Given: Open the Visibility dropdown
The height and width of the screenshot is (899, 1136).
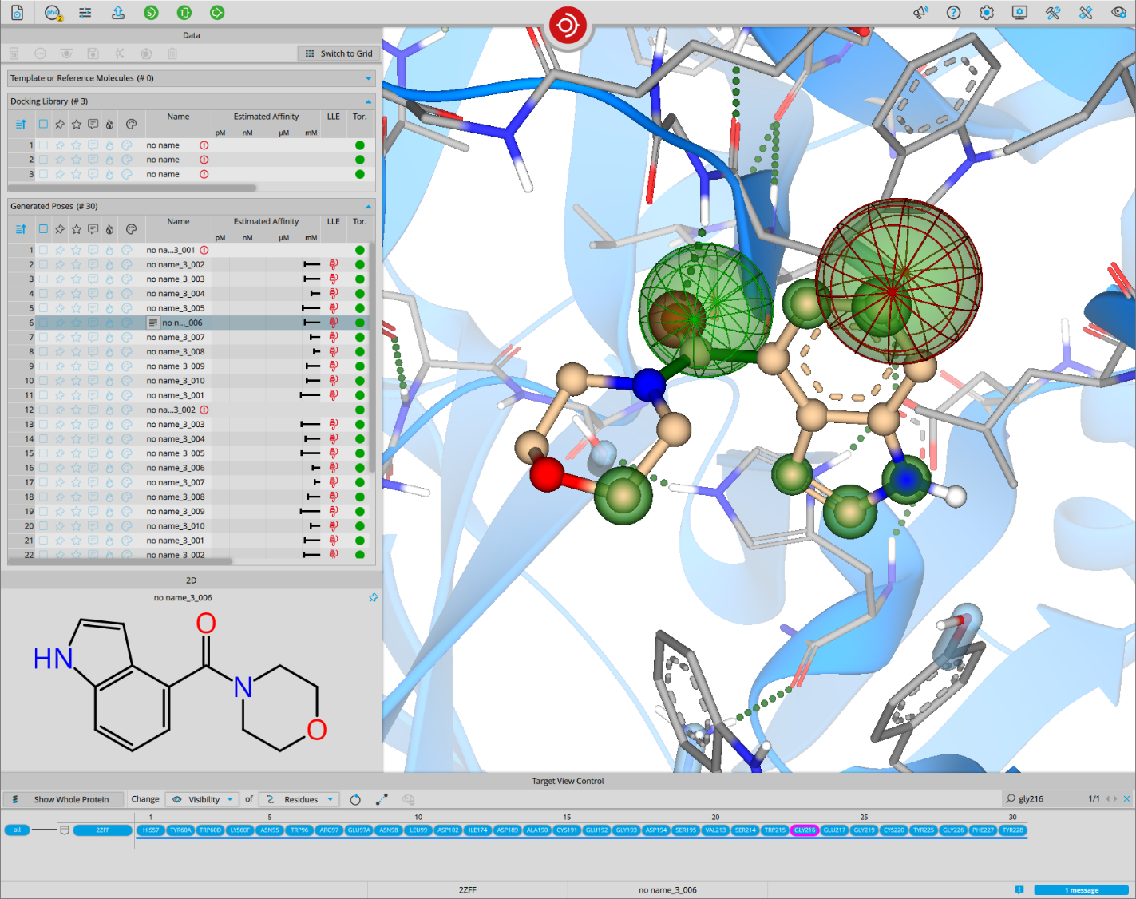Looking at the screenshot, I should (x=204, y=799).
